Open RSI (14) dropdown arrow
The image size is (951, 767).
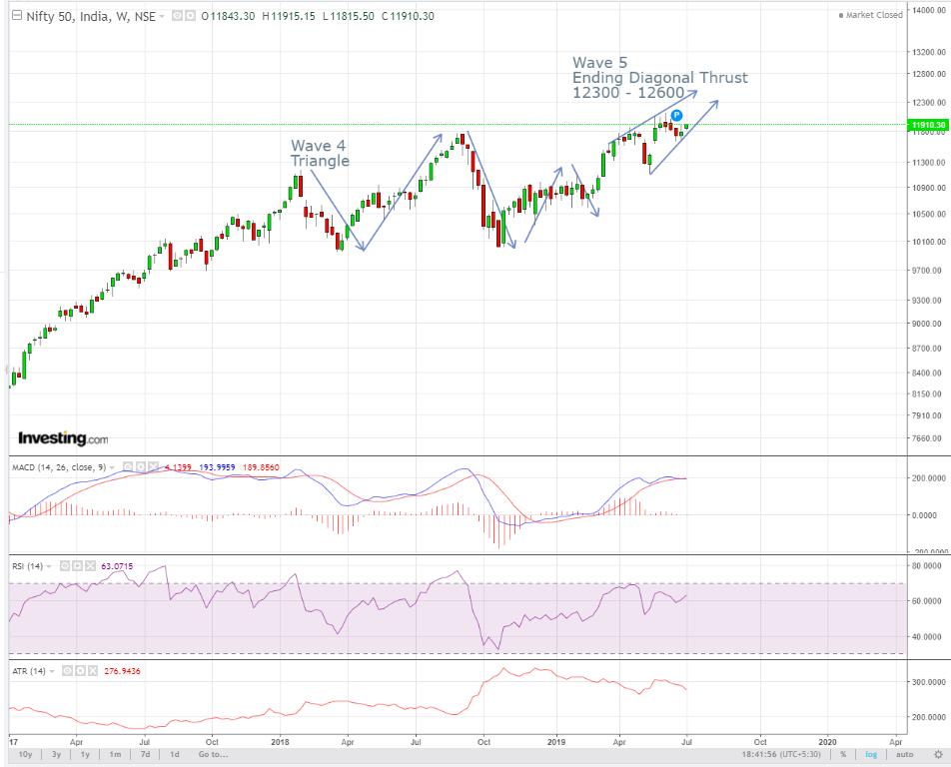[x=49, y=566]
